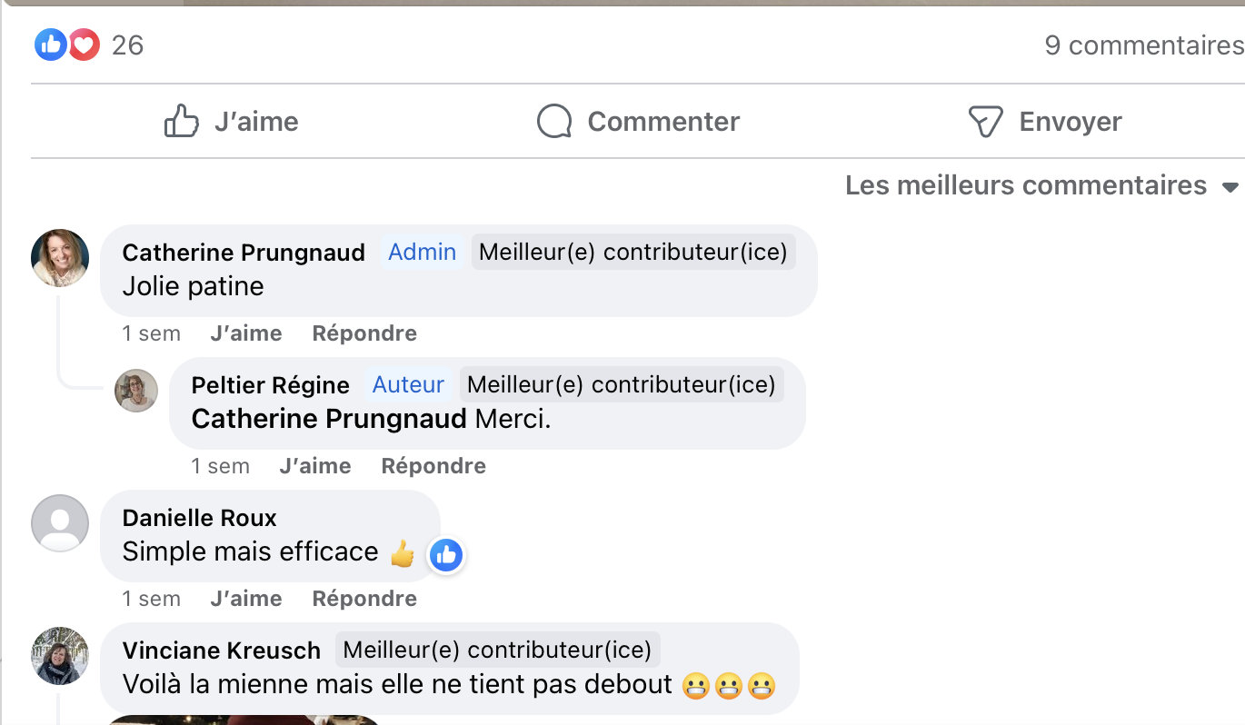The width and height of the screenshot is (1245, 725).
Task: Click the thumbs-up J'aime icon
Action: click(x=181, y=121)
